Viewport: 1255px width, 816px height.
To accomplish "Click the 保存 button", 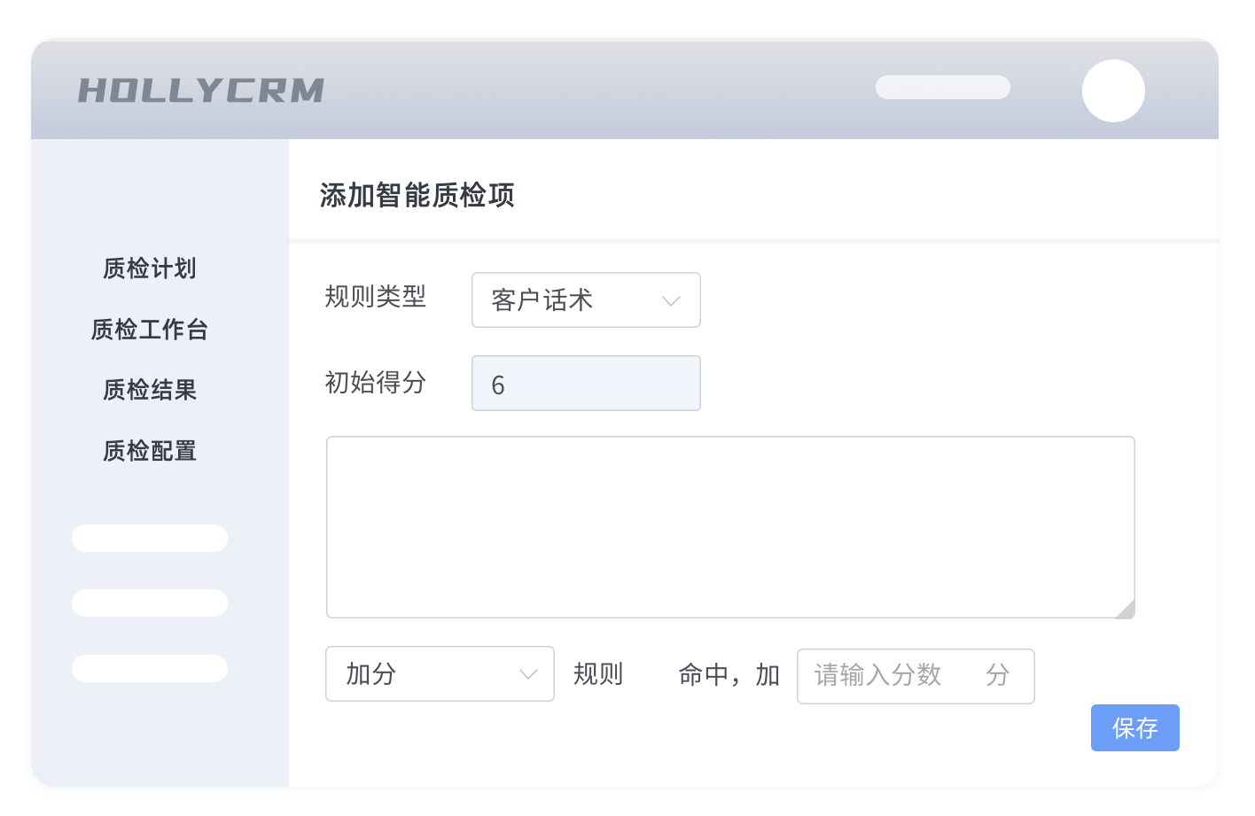I will click(1134, 728).
